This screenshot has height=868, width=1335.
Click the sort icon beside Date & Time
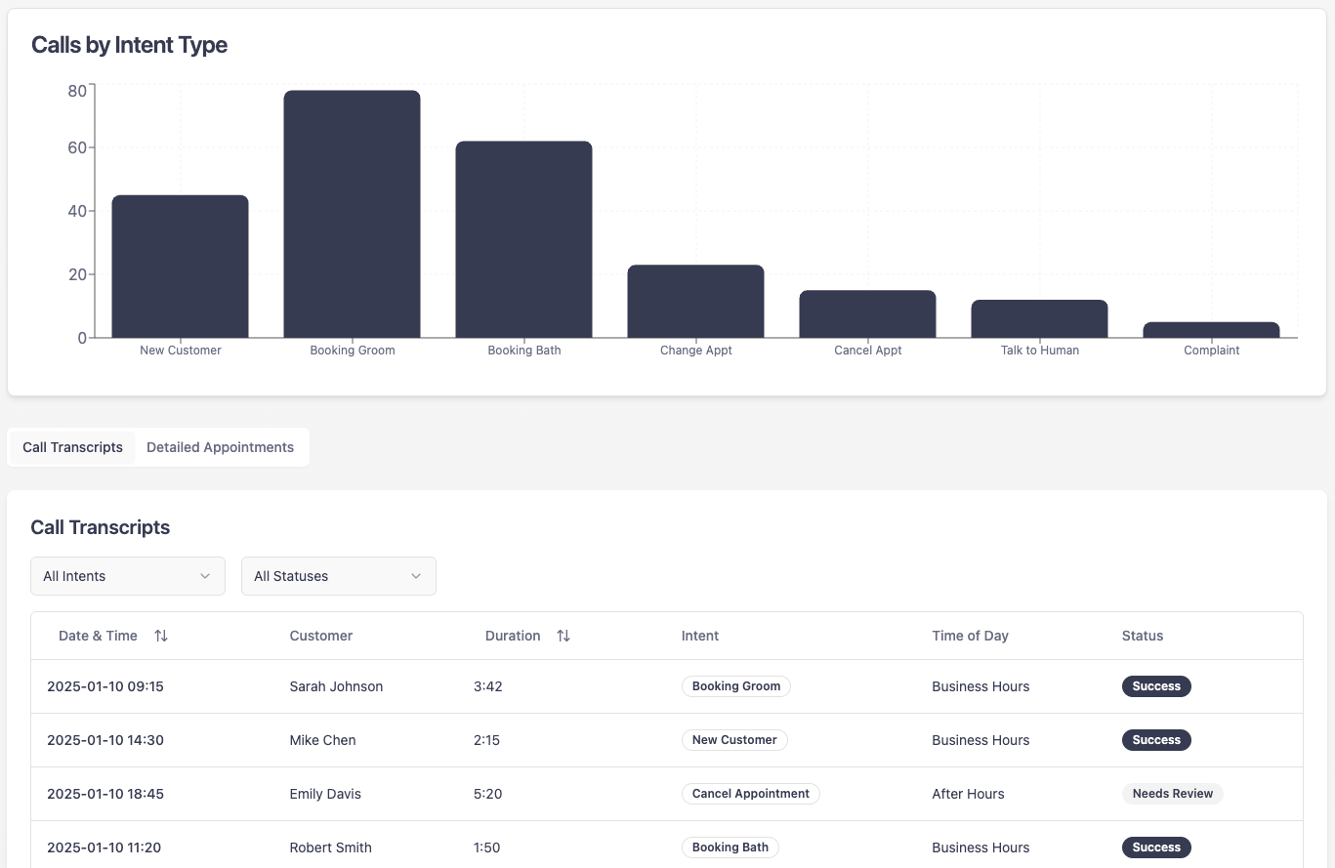[x=161, y=636]
